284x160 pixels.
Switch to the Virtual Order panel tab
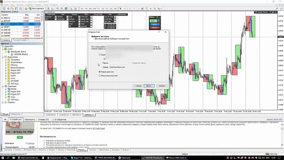[x=98, y=15]
